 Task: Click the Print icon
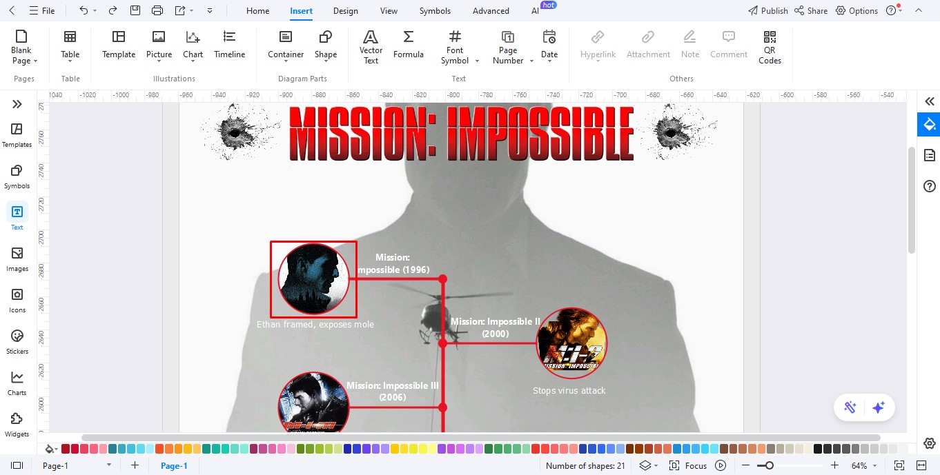157,10
